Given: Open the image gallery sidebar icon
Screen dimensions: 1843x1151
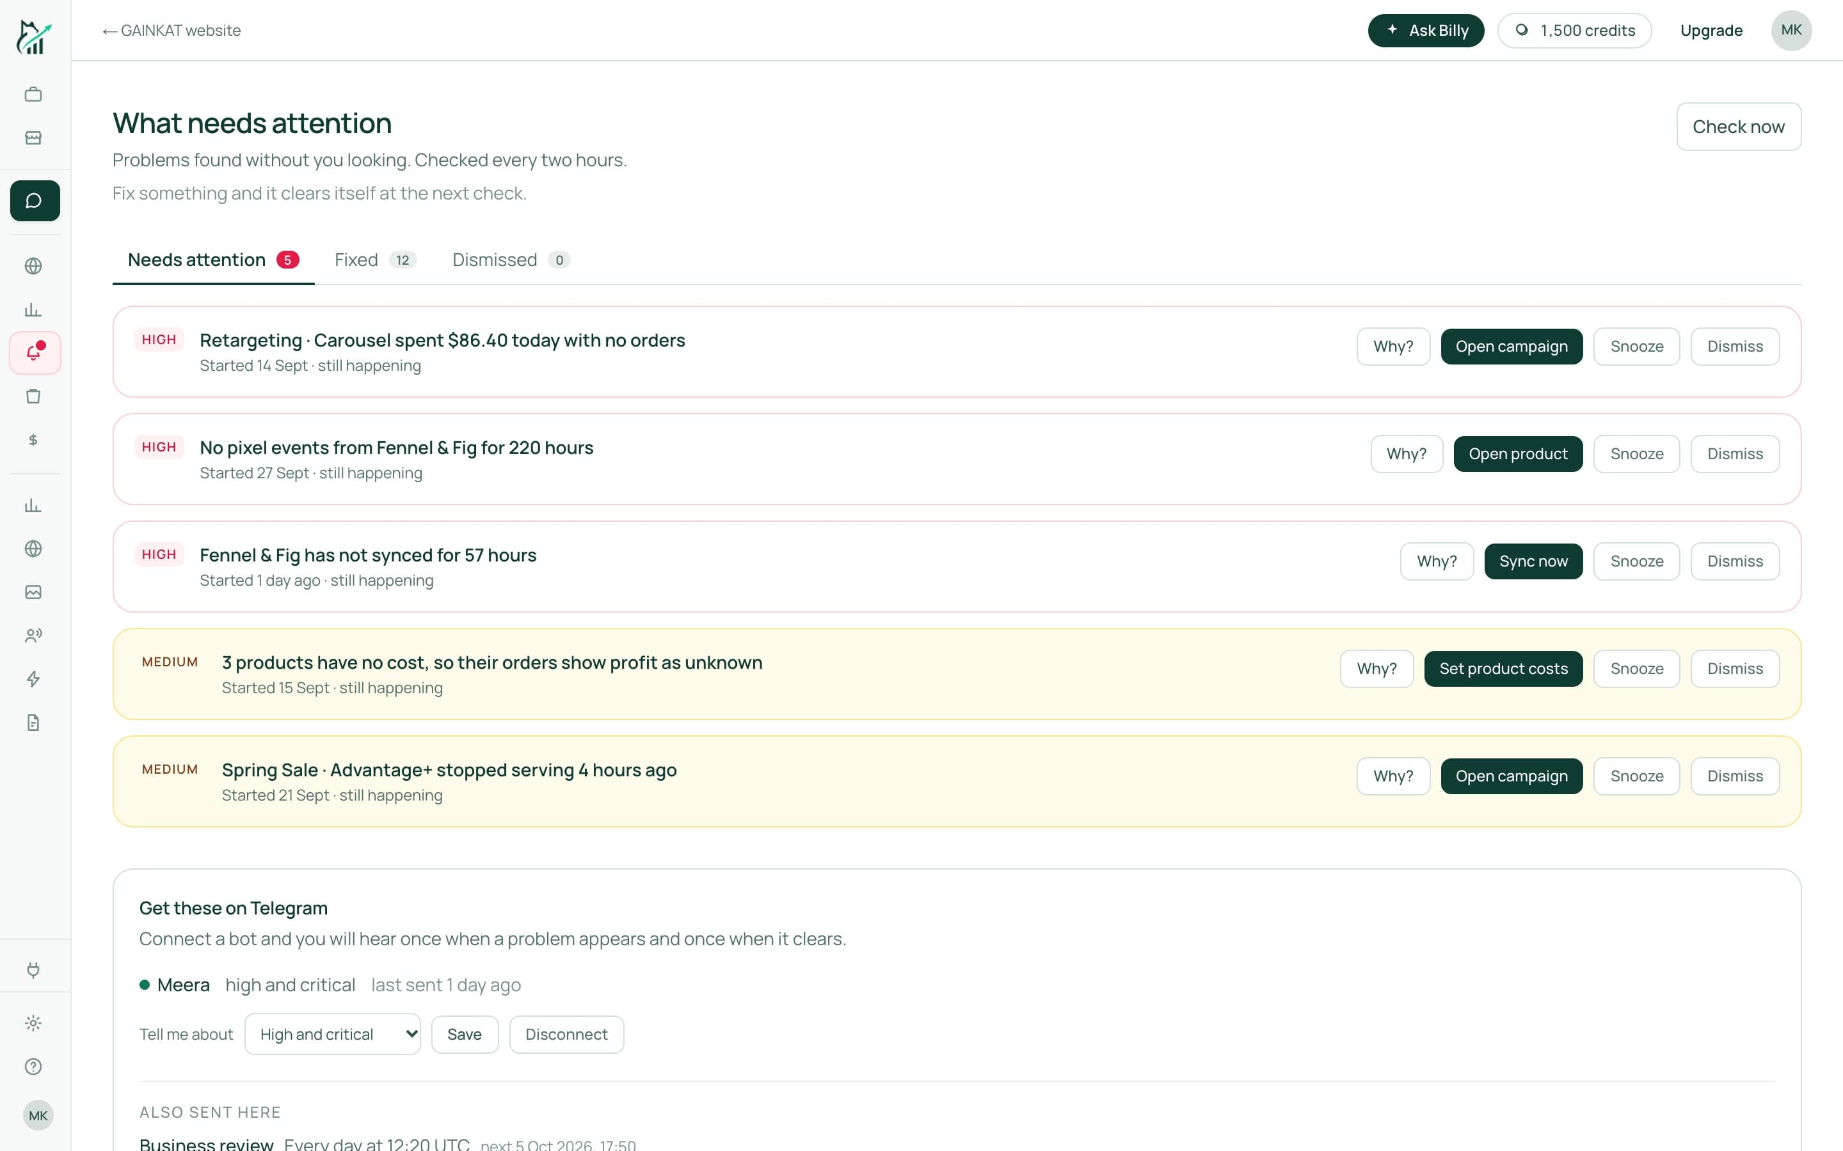Looking at the screenshot, I should pyautogui.click(x=33, y=592).
